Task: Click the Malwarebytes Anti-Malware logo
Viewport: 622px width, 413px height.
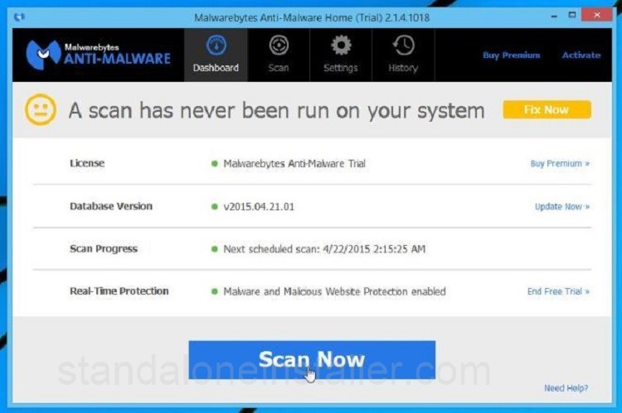Action: click(99, 55)
